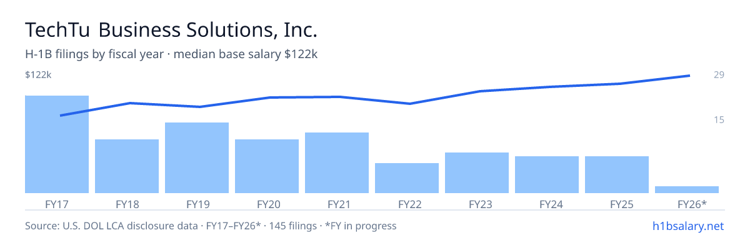Click the source disclosure data footnote

point(211,226)
